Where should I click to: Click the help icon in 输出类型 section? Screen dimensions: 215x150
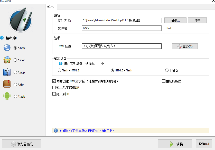[x=60, y=63]
